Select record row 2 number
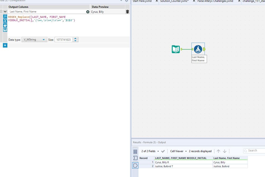Image resolution: width=265 pixels, height=177 pixels. [146, 166]
